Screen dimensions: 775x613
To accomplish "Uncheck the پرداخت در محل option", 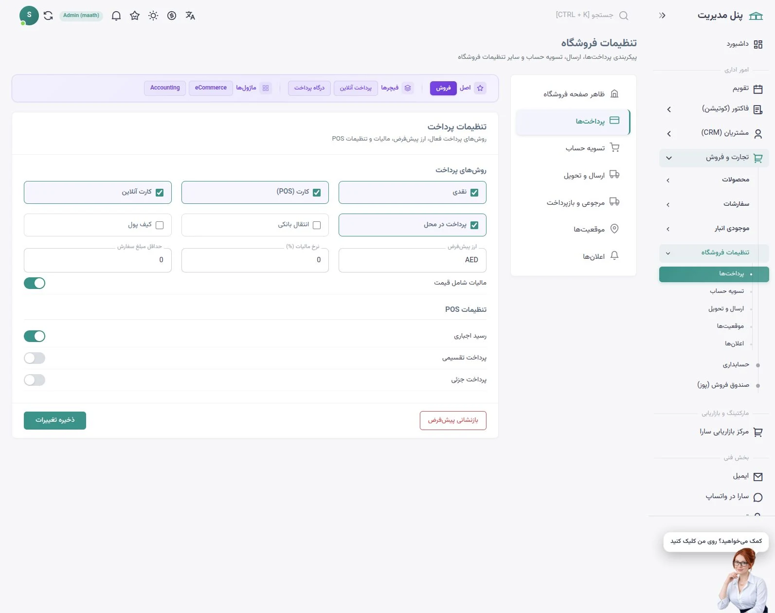I will click(474, 225).
